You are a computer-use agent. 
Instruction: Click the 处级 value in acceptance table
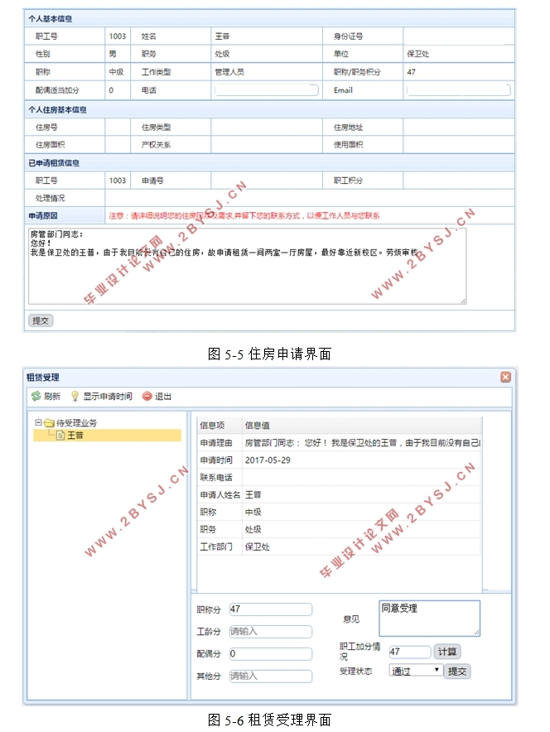click(x=253, y=529)
